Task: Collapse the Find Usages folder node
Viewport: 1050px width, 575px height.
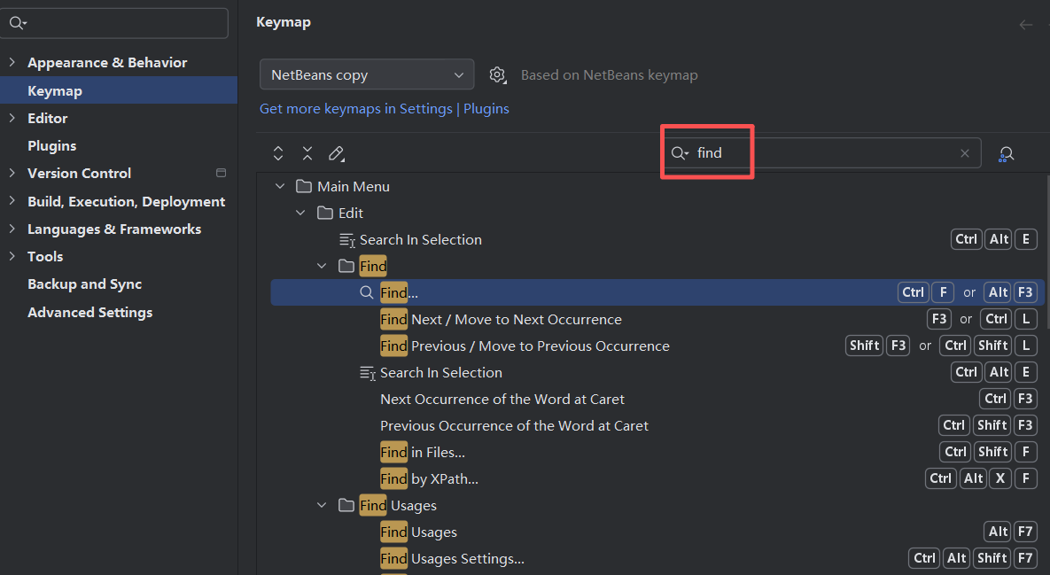Action: pyautogui.click(x=322, y=505)
